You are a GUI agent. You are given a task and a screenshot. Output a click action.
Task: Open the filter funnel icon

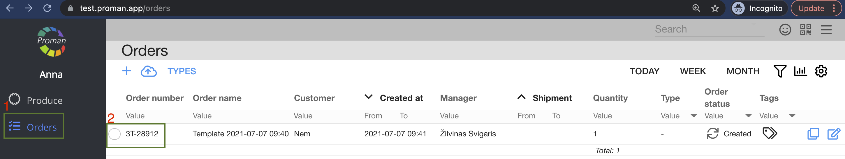(x=780, y=71)
